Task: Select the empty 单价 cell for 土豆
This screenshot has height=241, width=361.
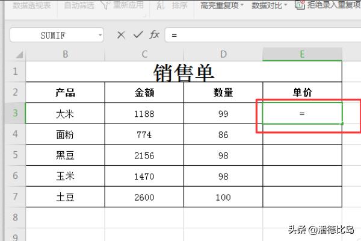Action: coord(302,197)
